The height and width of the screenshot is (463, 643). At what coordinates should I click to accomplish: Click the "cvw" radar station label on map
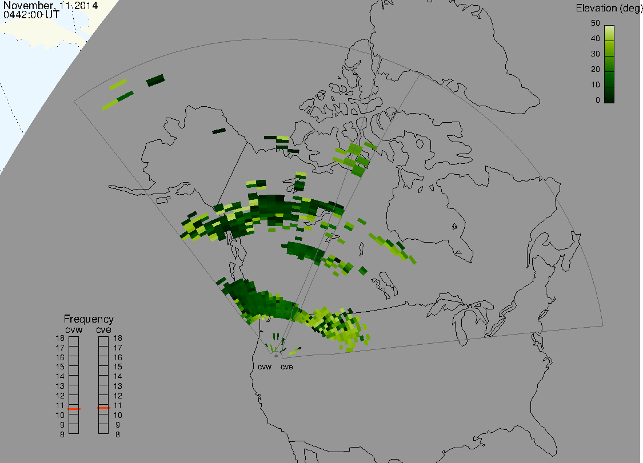(x=265, y=367)
